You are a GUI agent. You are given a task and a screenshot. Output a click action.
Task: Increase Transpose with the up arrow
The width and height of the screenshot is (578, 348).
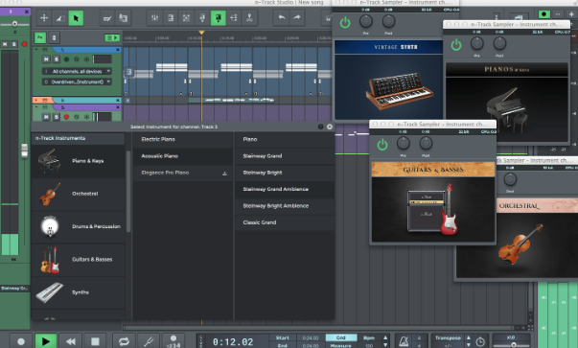point(469,337)
